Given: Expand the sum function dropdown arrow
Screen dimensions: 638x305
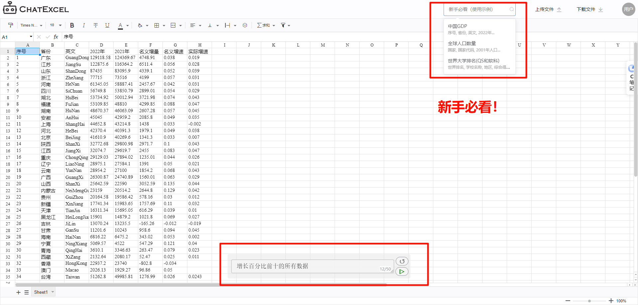Looking at the screenshot, I should [274, 26].
